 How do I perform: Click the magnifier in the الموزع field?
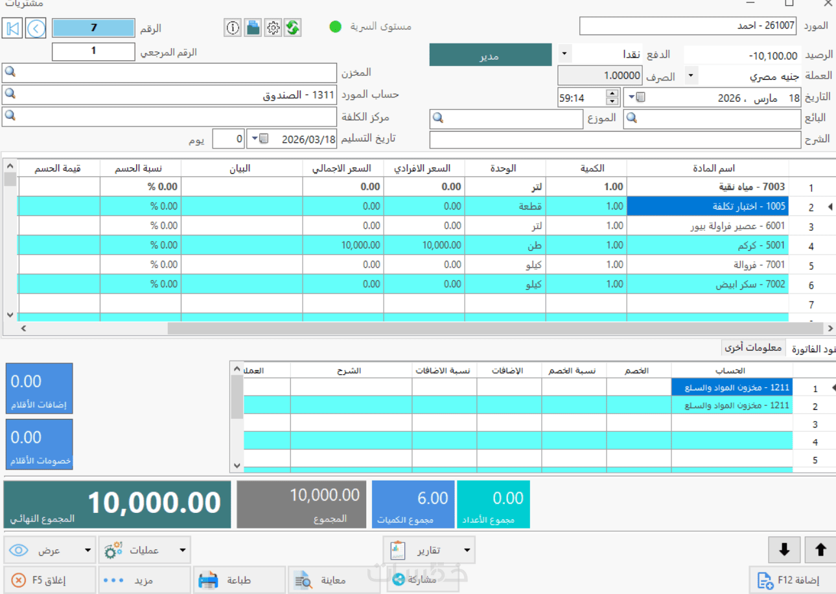coord(439,119)
